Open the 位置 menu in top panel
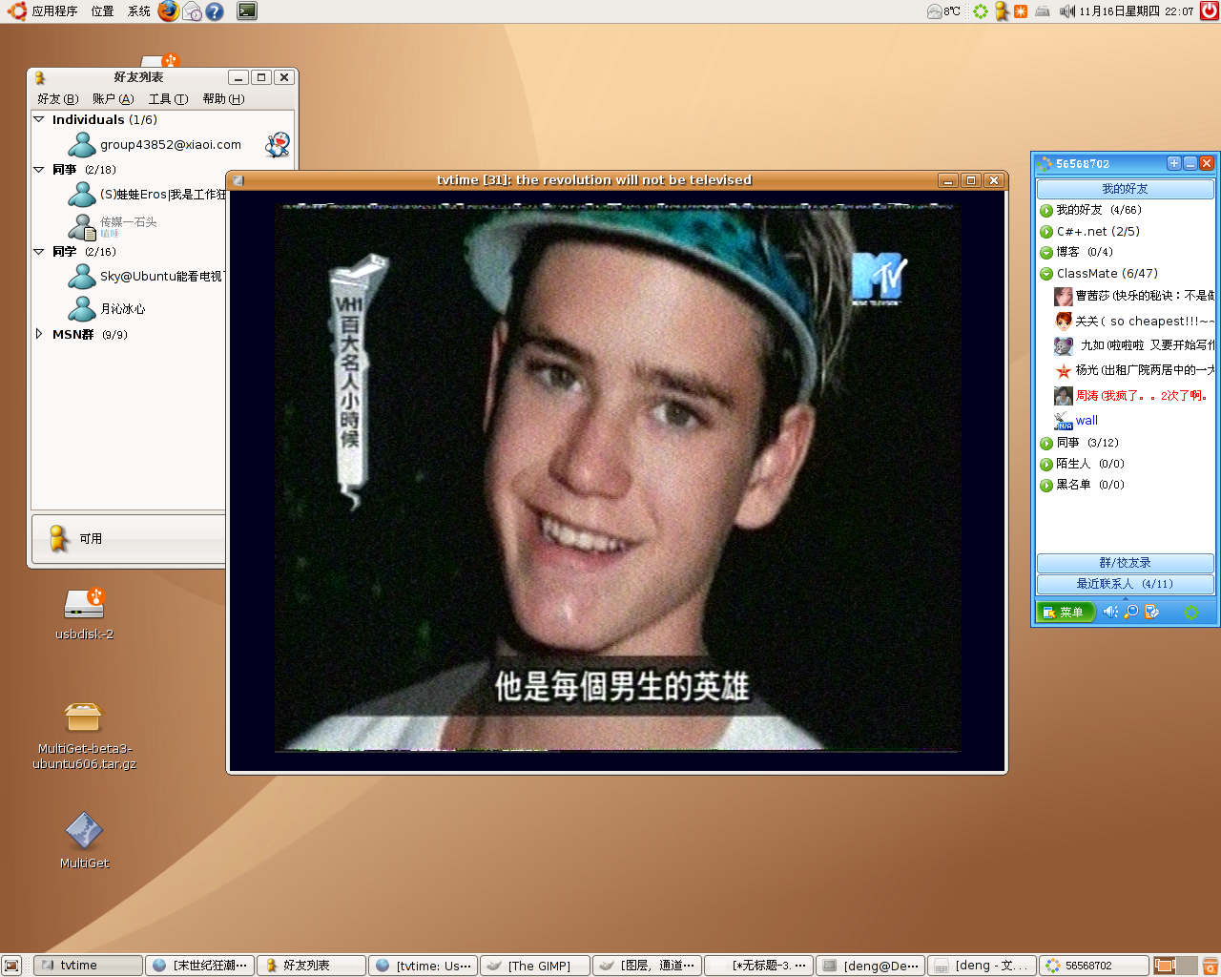The height and width of the screenshot is (977, 1221). 103,11
